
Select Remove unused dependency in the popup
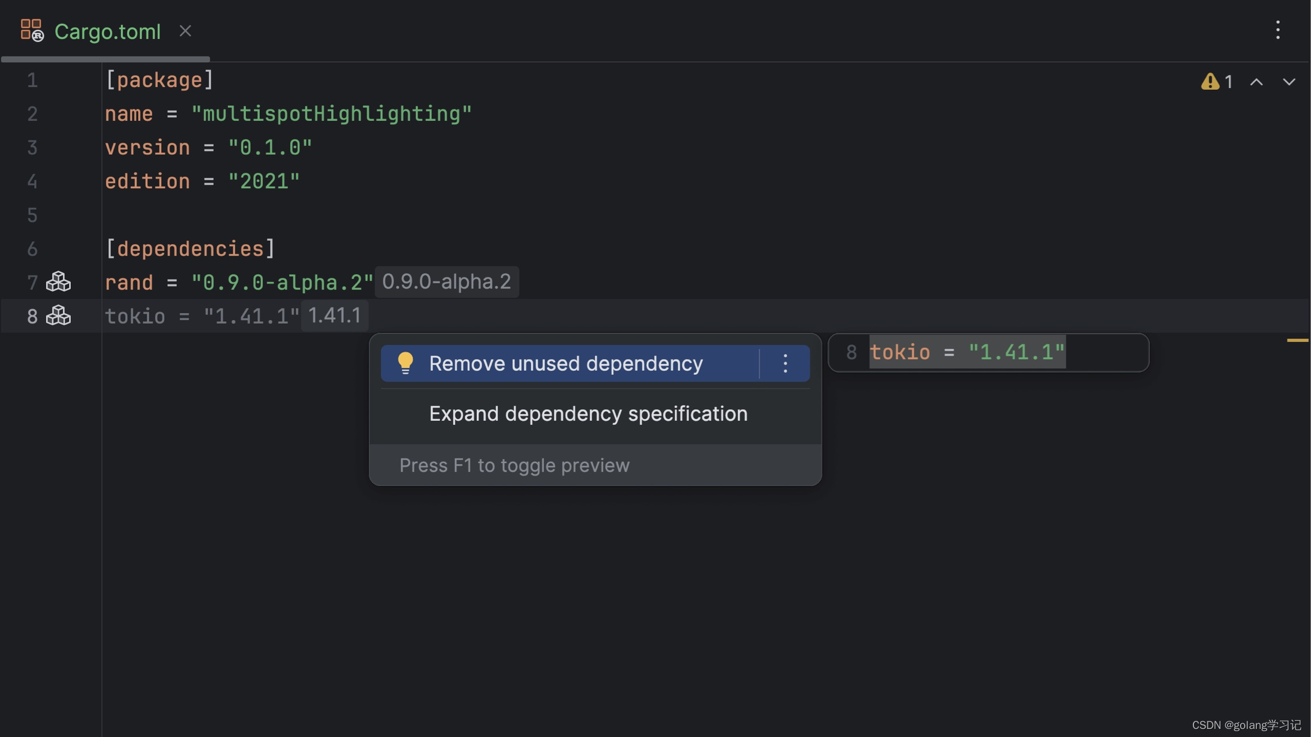(565, 363)
